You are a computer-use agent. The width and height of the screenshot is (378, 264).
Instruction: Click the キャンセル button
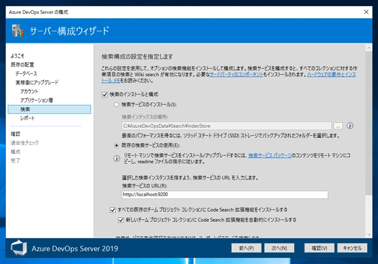pos(352,248)
